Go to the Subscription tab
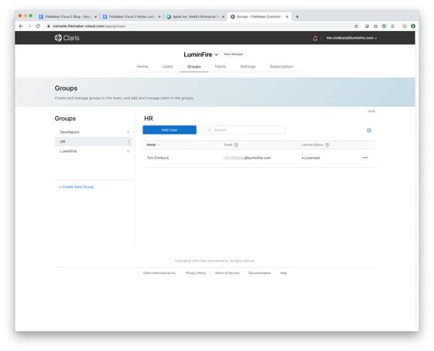 pos(281,67)
